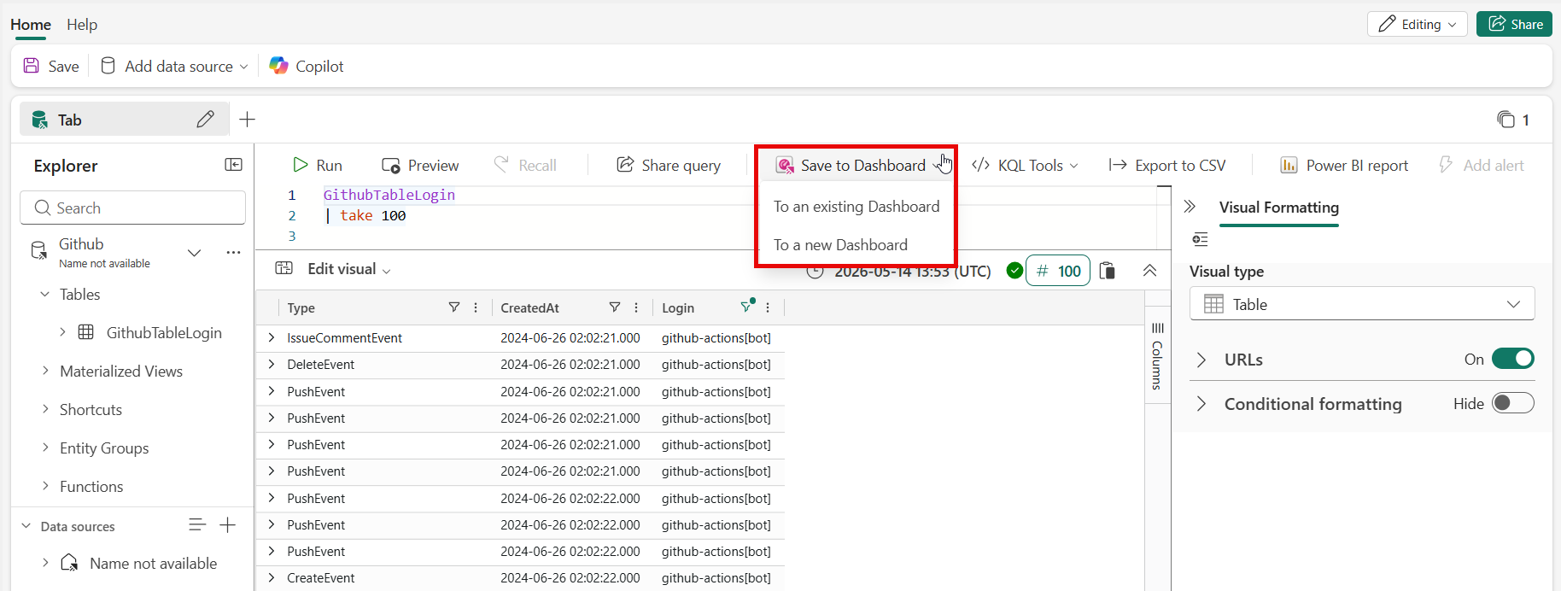Collapse the Explorer pane
Screen dimensions: 1561x591
click(x=233, y=165)
